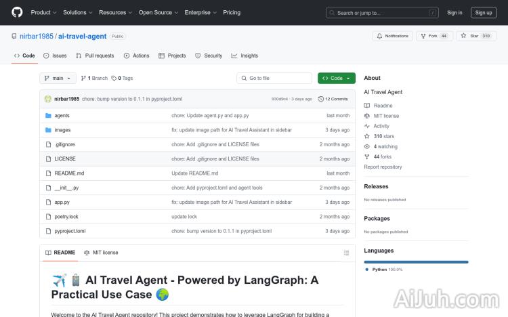
Task: Click the file icon beside app.py
Action: click(48, 202)
